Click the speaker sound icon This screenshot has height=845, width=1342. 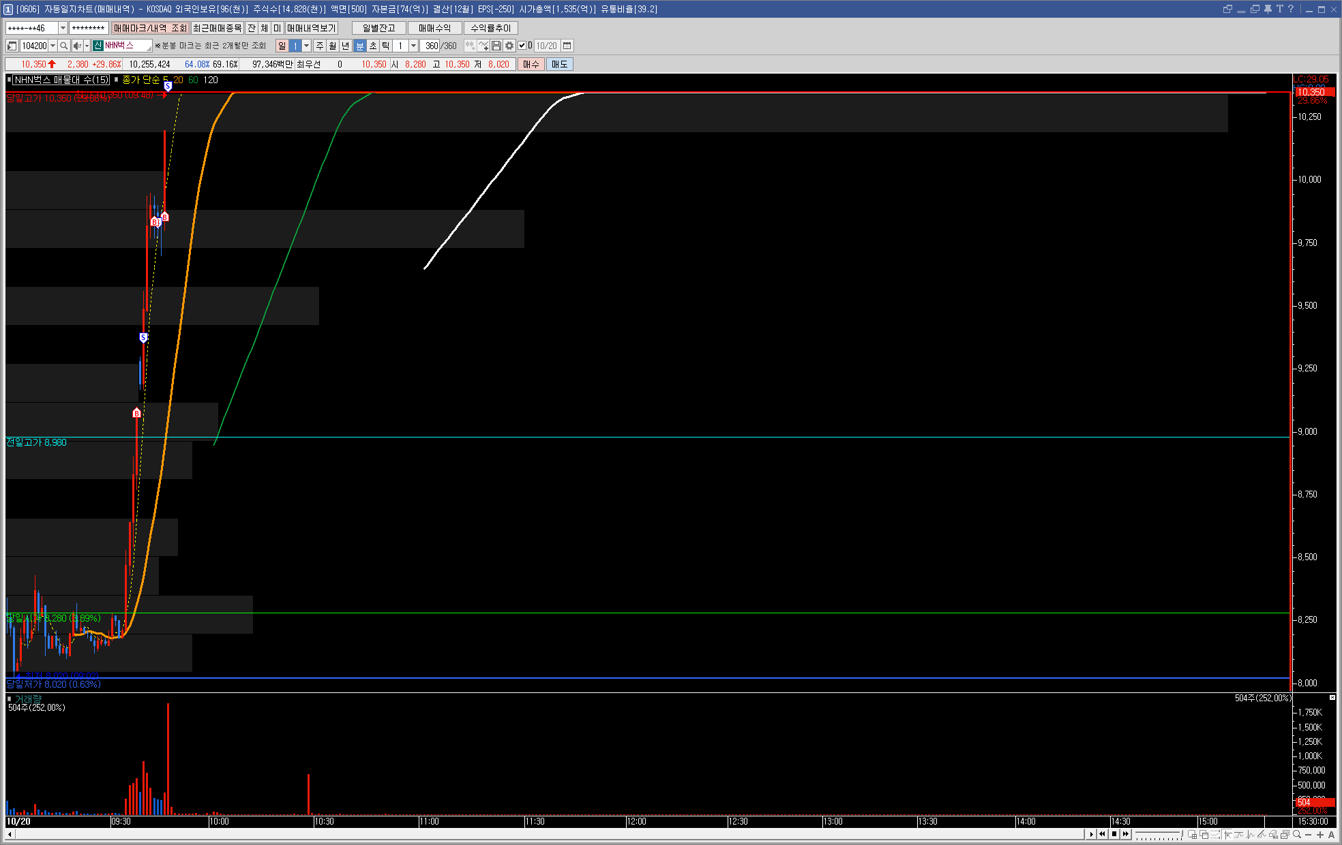(x=77, y=46)
